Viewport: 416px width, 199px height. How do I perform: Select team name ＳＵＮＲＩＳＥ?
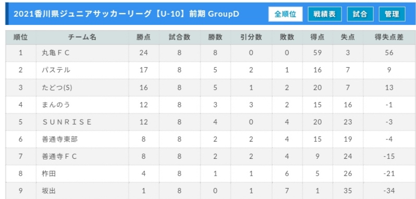pyautogui.click(x=67, y=122)
